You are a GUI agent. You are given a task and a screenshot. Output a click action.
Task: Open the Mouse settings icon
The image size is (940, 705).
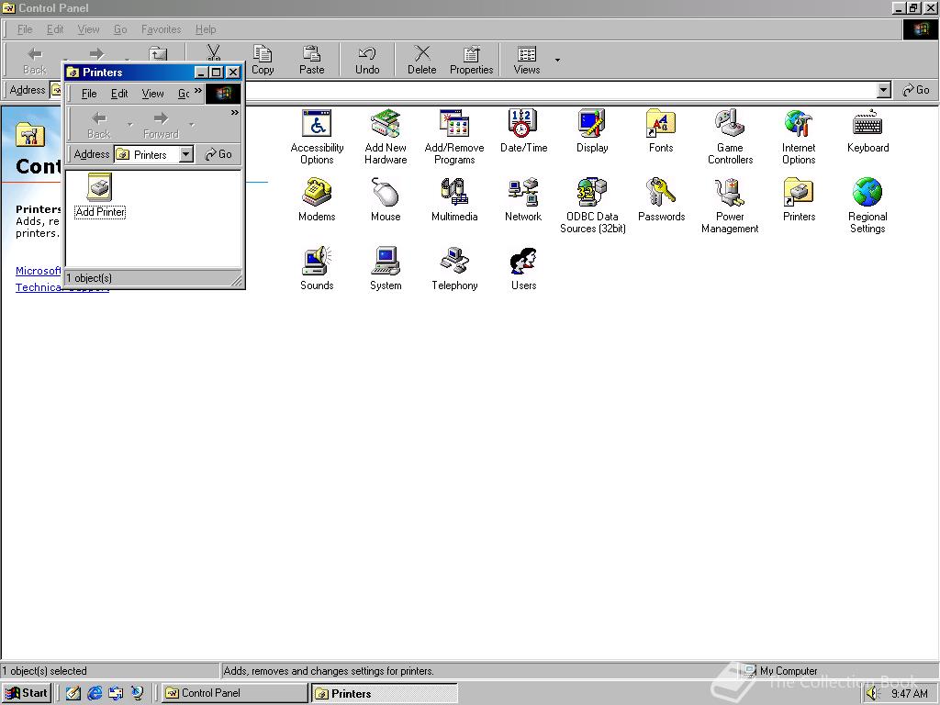coord(386,199)
